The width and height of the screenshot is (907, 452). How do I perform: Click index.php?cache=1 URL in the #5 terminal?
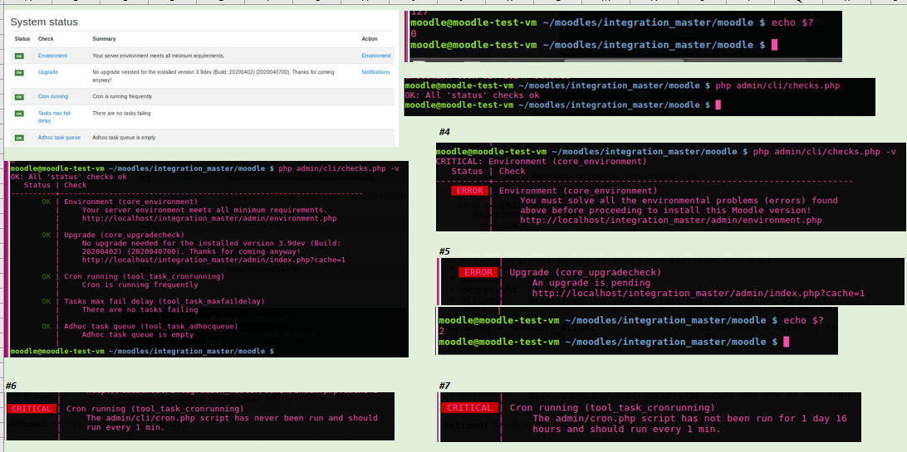pos(699,294)
